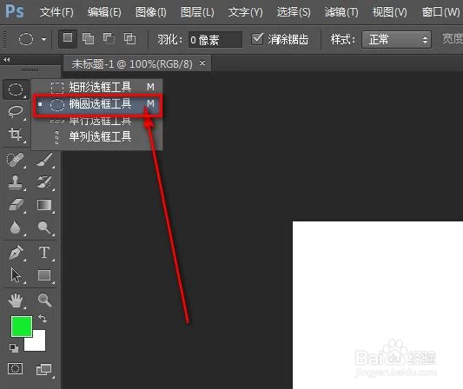The width and height of the screenshot is (463, 389).
Task: Select the Pen tool
Action: [16, 253]
